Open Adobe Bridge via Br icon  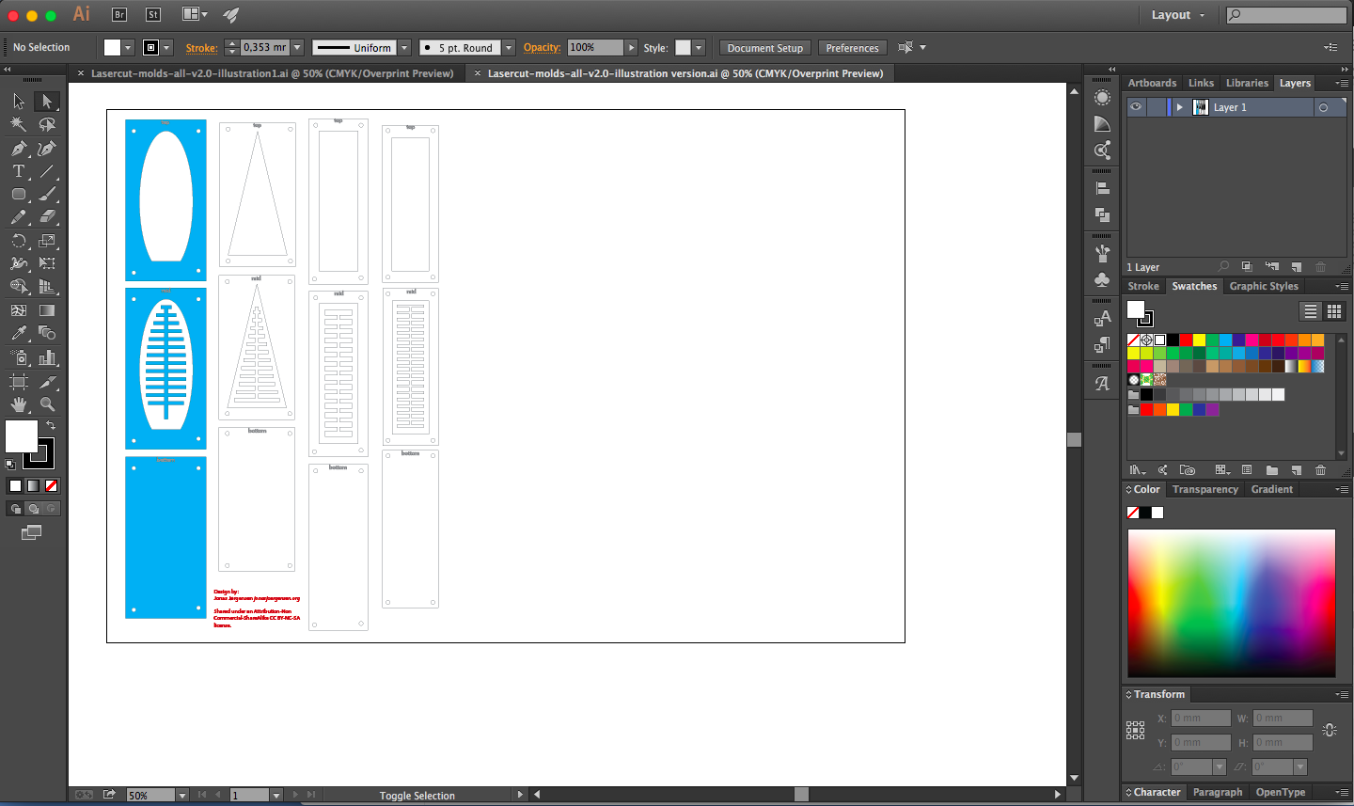[x=119, y=14]
